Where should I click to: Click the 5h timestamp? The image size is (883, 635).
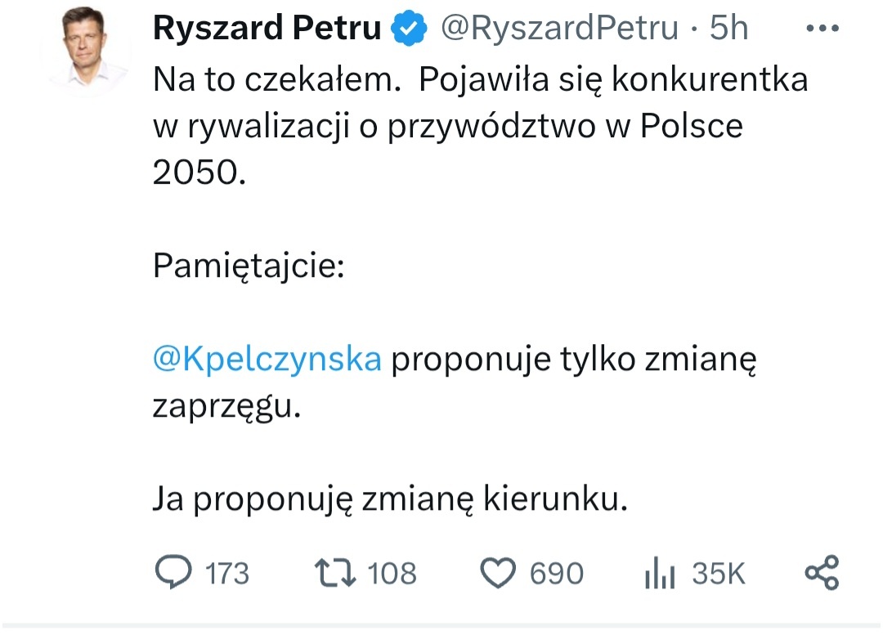coord(728,29)
